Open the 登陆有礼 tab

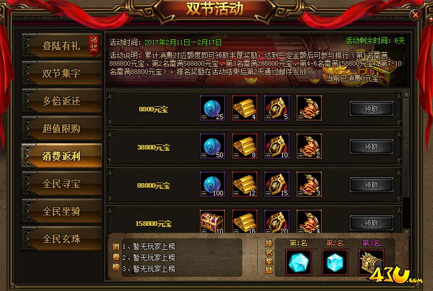61,46
